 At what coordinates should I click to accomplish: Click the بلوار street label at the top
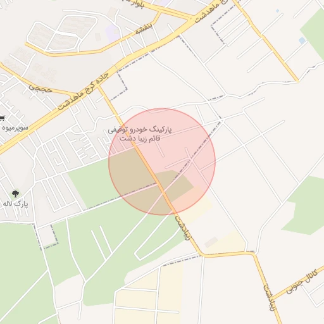click(133, 4)
